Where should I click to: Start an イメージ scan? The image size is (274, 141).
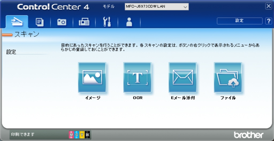[x=92, y=77]
